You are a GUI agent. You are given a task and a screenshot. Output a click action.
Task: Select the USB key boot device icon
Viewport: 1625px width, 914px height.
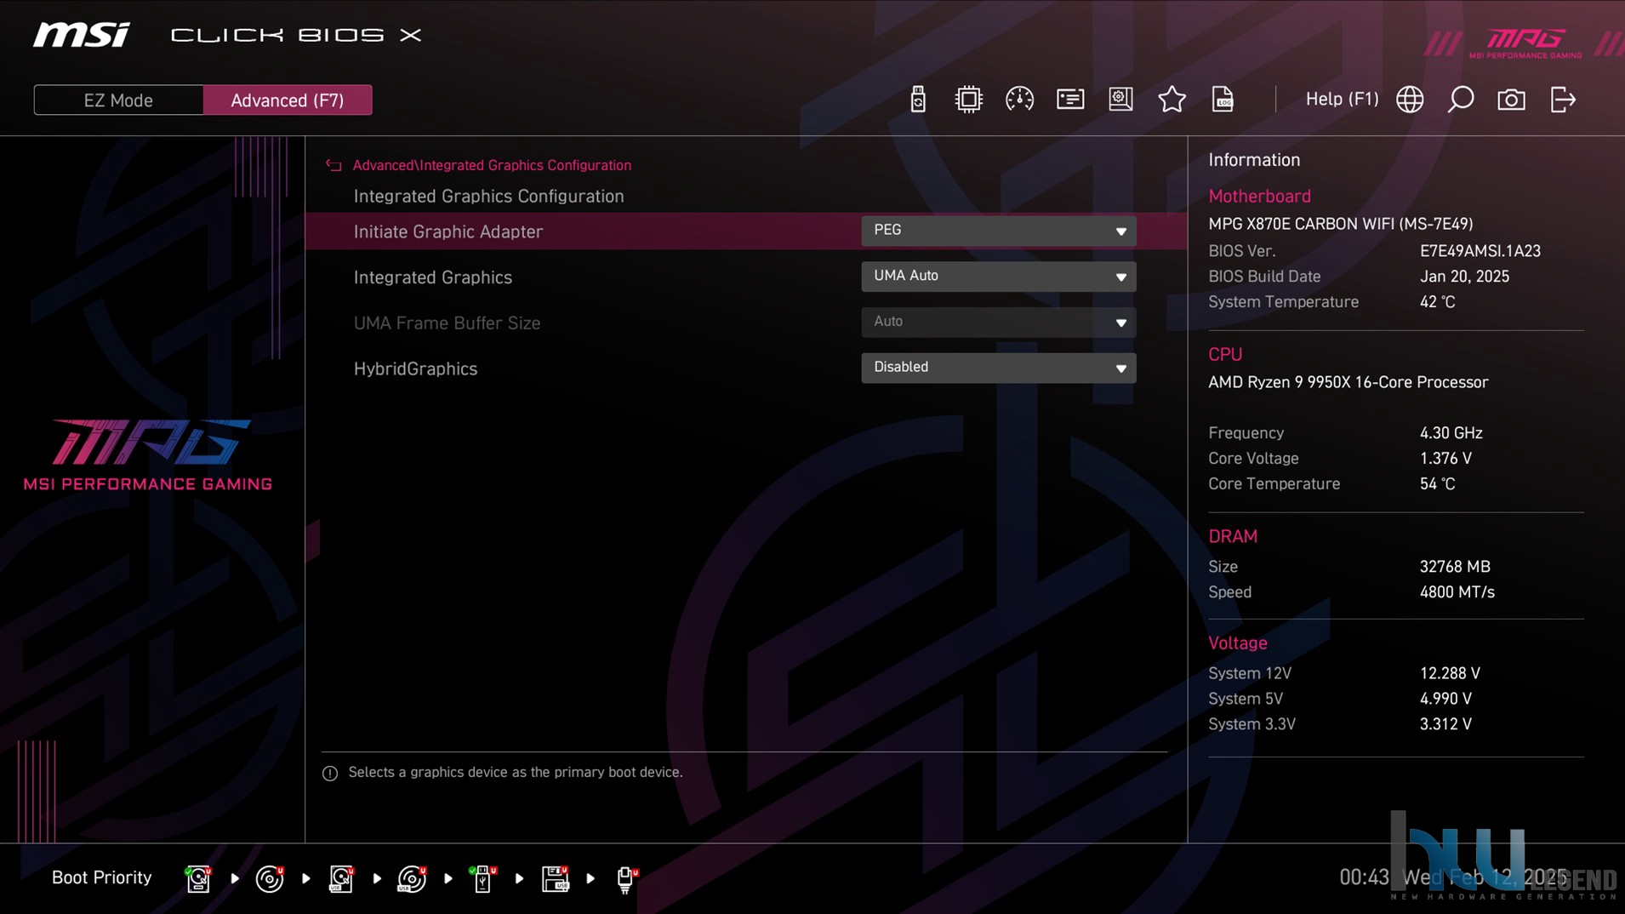tap(482, 878)
